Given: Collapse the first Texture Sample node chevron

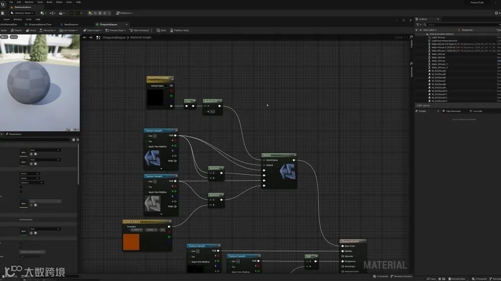Looking at the screenshot, I should (x=176, y=130).
